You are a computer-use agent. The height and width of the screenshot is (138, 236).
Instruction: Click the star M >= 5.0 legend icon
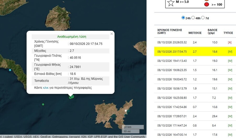coord(171,3)
